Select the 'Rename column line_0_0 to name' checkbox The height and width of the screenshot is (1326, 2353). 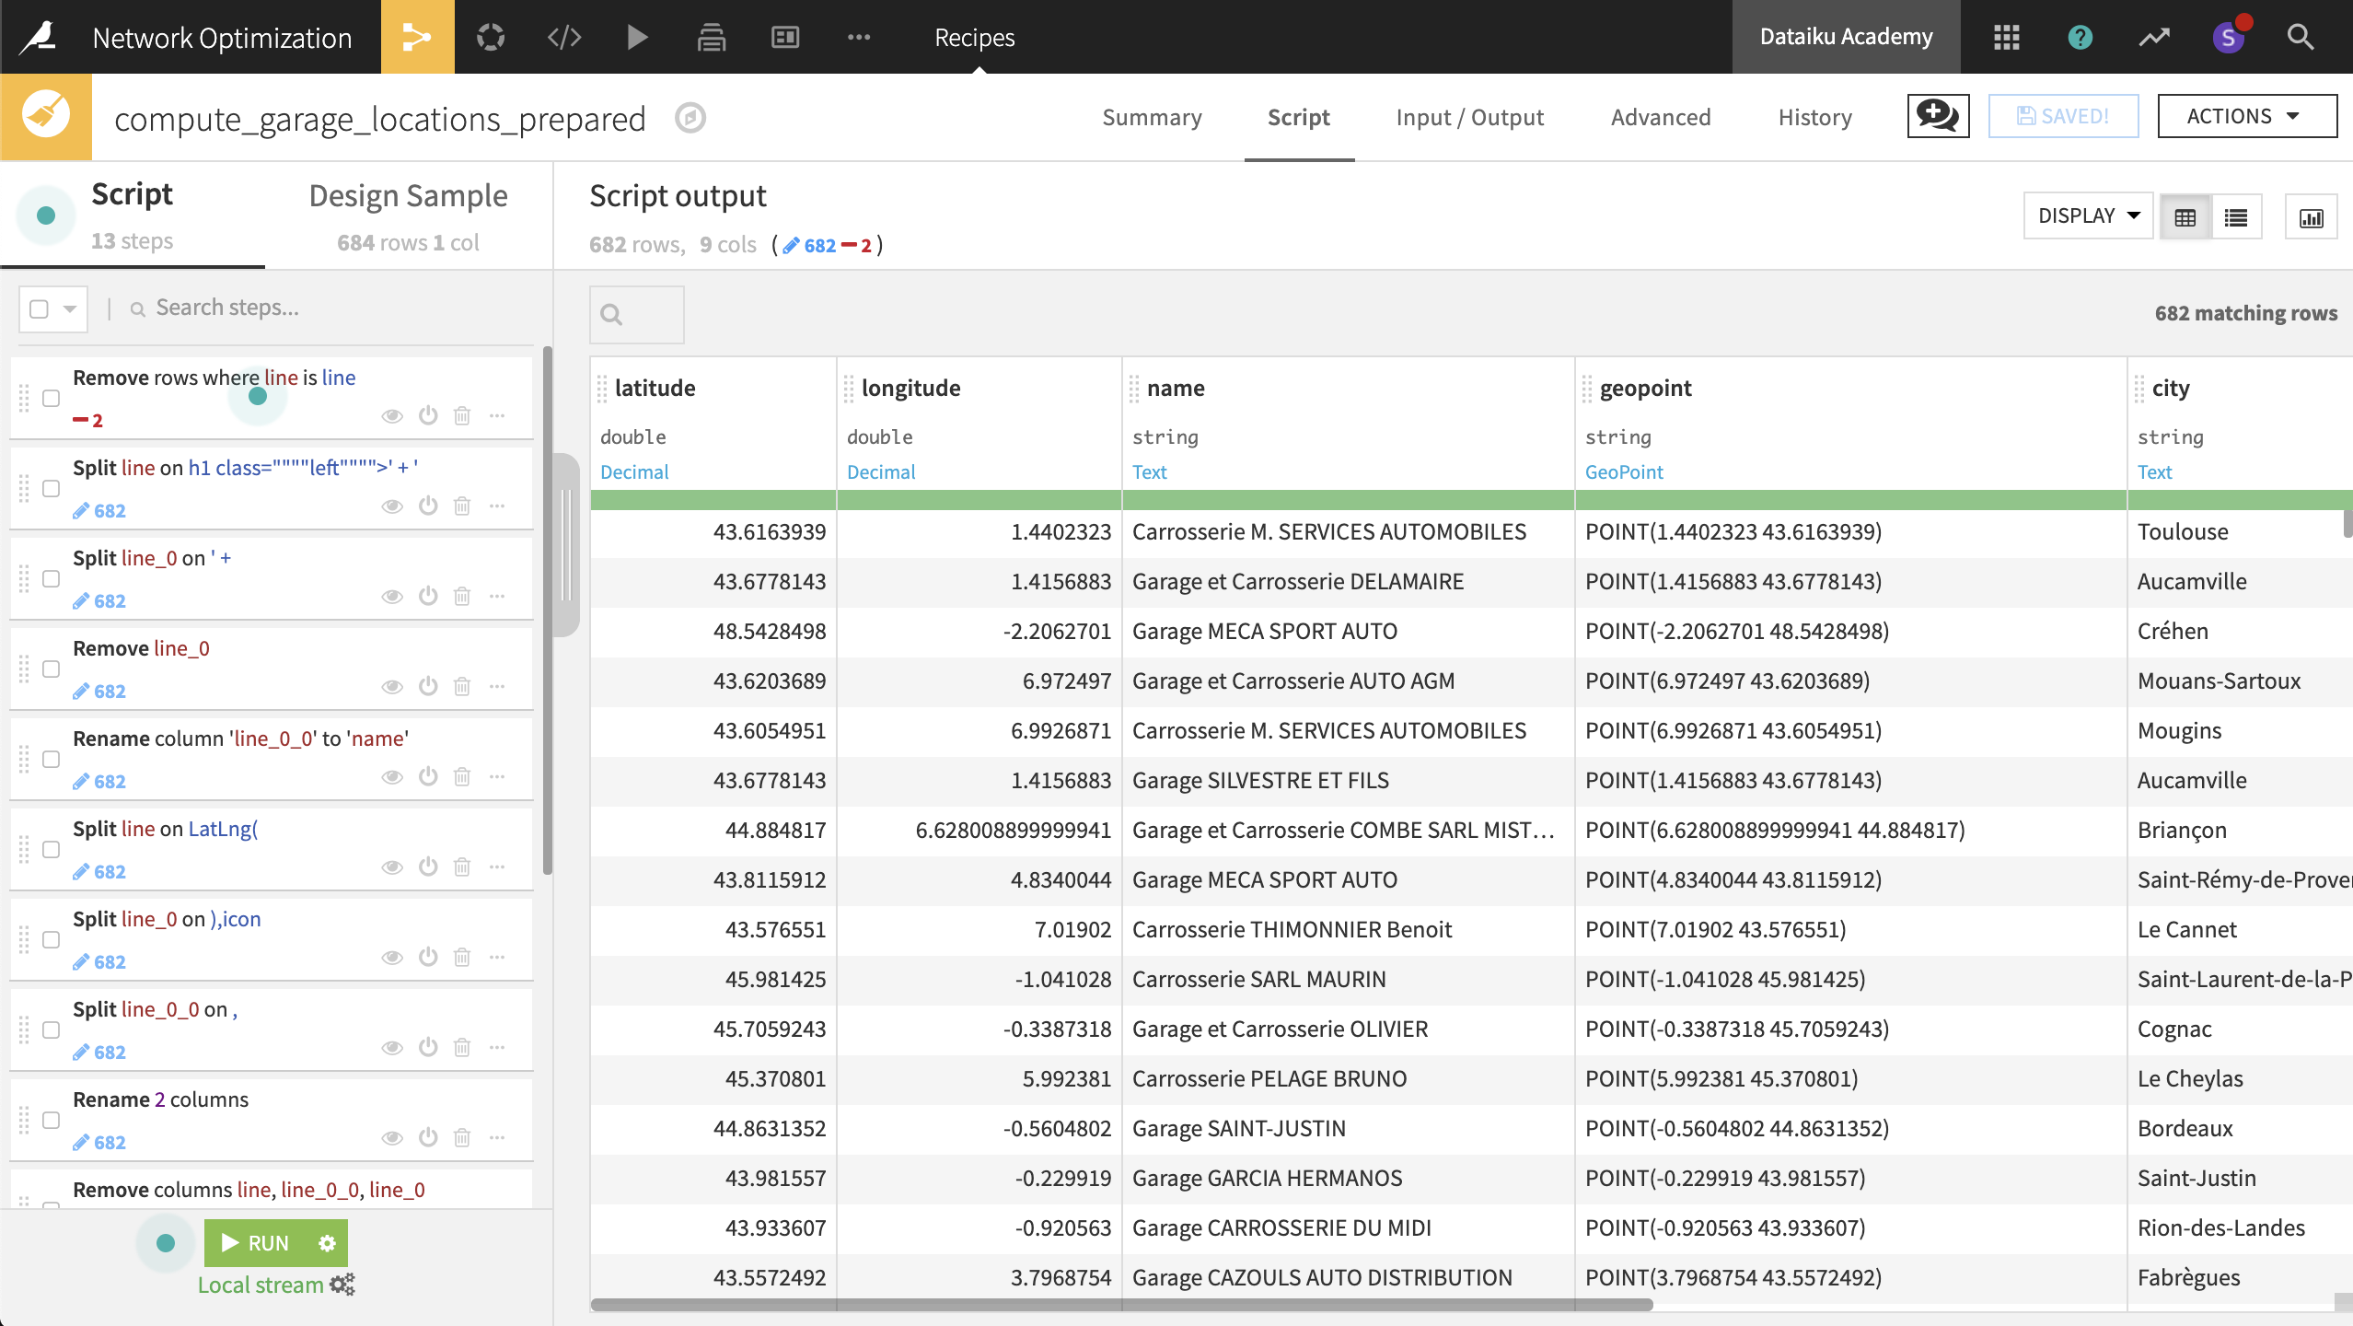coord(52,759)
